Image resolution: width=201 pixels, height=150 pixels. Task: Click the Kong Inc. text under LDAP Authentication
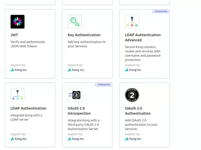click(21, 139)
